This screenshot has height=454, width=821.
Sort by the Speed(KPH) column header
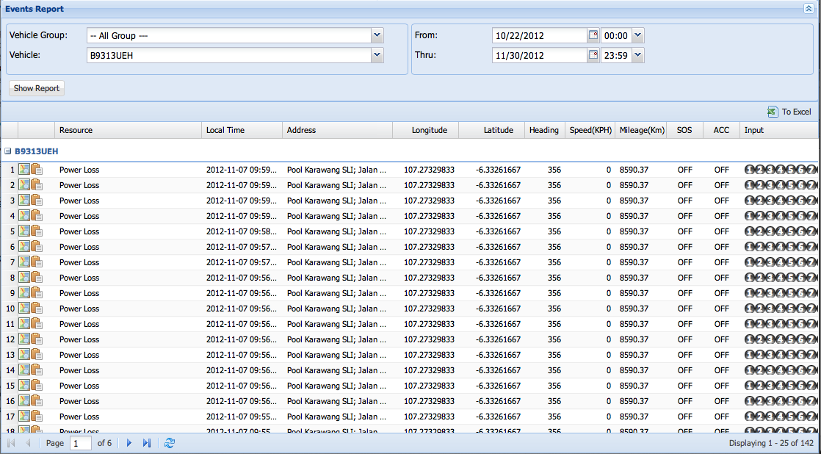pyautogui.click(x=590, y=130)
